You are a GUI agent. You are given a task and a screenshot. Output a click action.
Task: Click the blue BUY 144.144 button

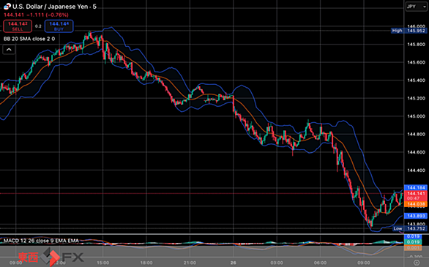59,26
